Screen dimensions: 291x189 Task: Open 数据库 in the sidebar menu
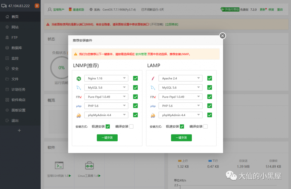[x=16, y=48]
